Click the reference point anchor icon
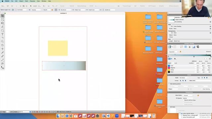Viewport: 212px width, 119px height. (x=56, y=10)
